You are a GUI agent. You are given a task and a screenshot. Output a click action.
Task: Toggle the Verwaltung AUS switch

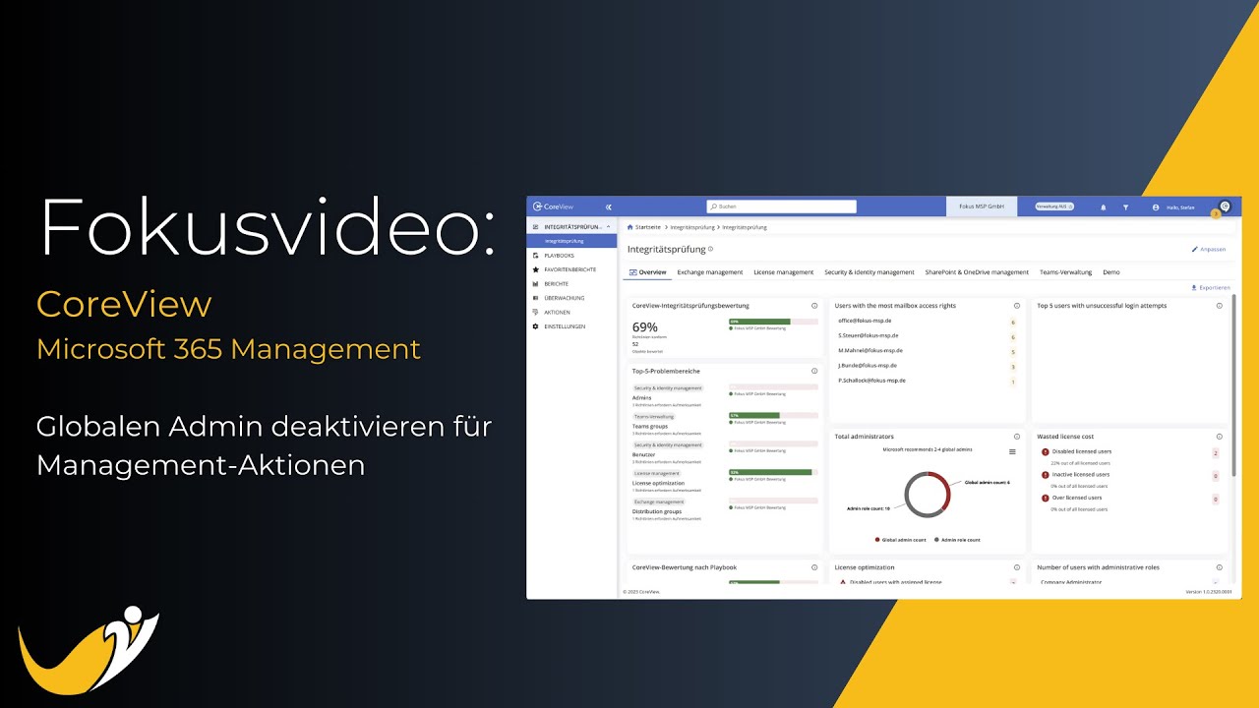click(x=1052, y=206)
